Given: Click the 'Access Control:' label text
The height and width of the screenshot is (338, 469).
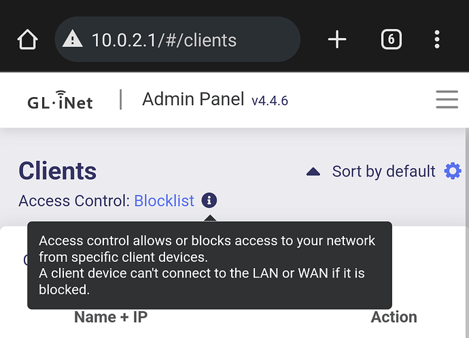Looking at the screenshot, I should tap(75, 201).
